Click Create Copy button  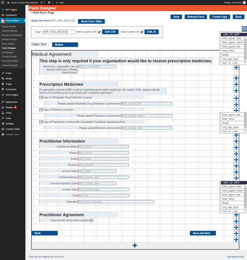click(220, 17)
